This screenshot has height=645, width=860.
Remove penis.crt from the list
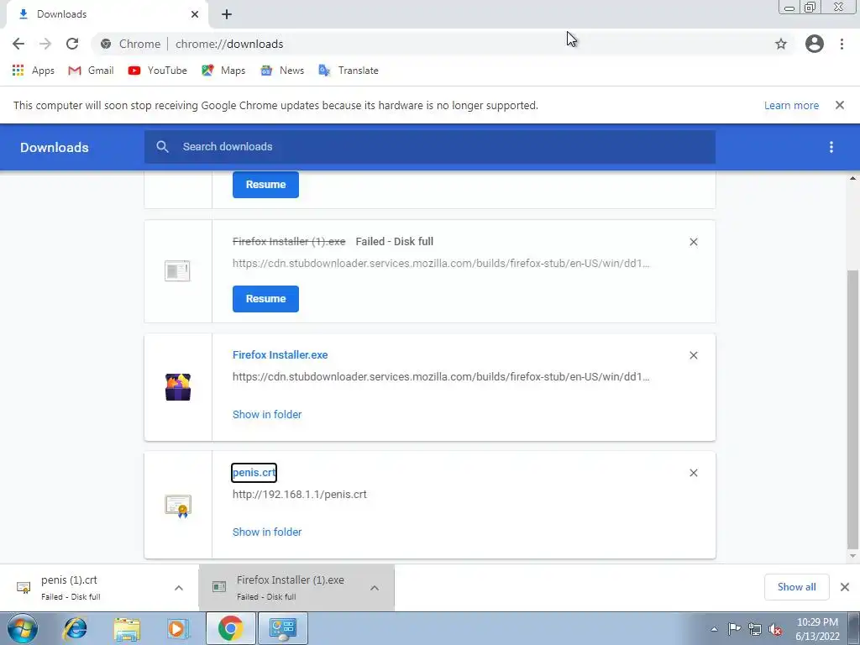coord(693,473)
